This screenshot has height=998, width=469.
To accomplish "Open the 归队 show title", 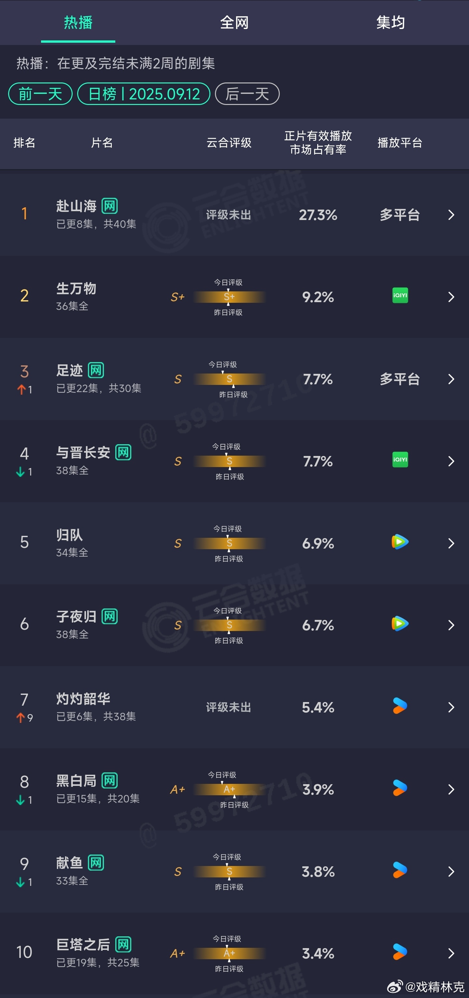I will click(x=70, y=535).
